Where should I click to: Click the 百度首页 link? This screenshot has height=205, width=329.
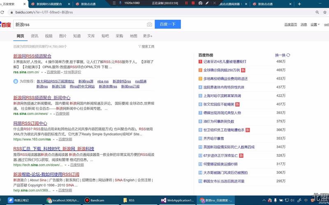(291, 25)
